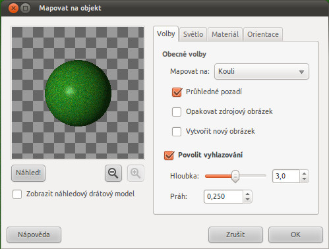329x249 pixels.
Task: Switch to the Světlo tab
Action: tap(193, 34)
